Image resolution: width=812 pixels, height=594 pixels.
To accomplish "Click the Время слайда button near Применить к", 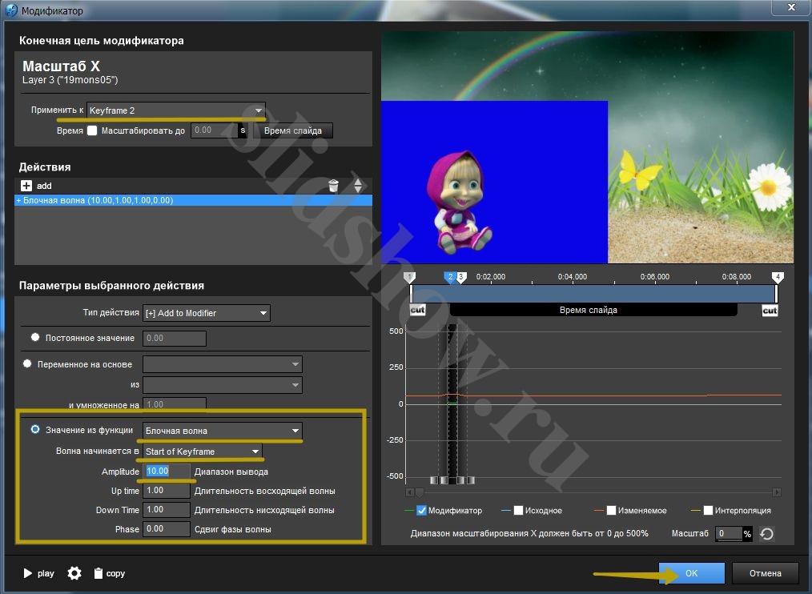I will click(292, 130).
